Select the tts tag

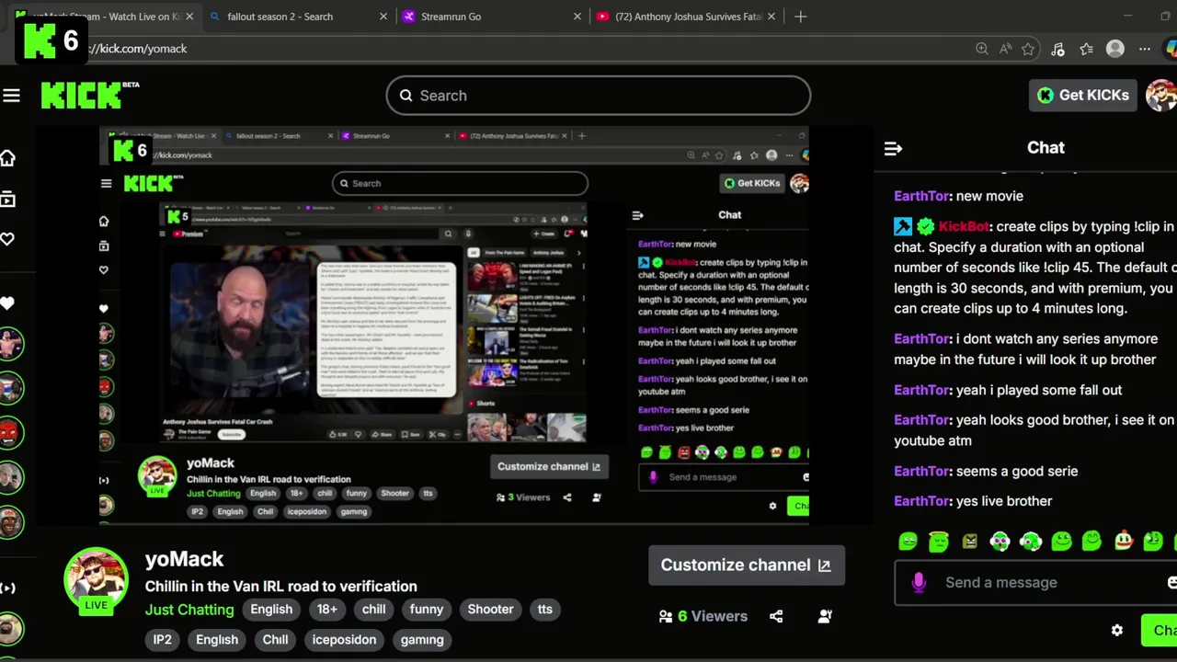click(x=545, y=610)
